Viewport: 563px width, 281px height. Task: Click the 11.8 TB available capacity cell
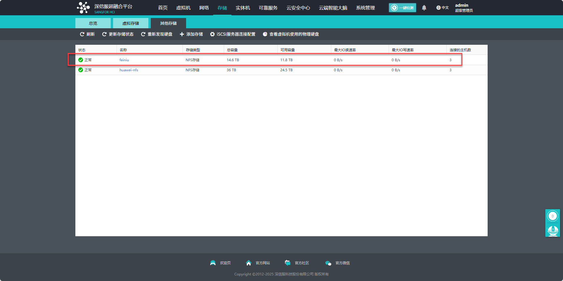click(287, 60)
